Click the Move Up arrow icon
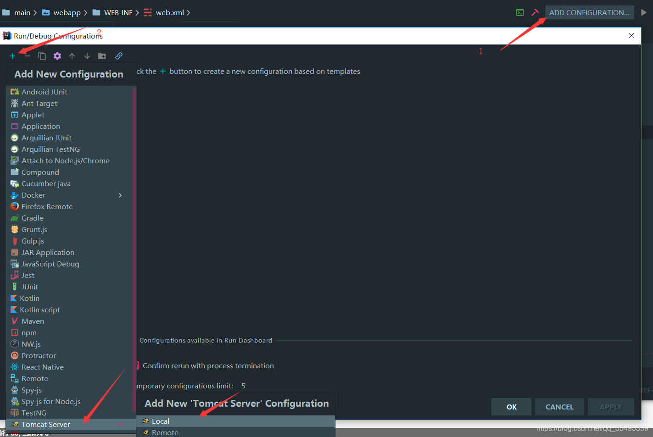This screenshot has width=653, height=437. coord(72,56)
